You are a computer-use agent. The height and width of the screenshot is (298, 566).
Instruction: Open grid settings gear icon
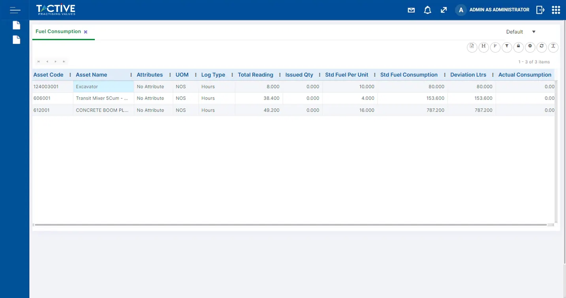[x=530, y=47]
